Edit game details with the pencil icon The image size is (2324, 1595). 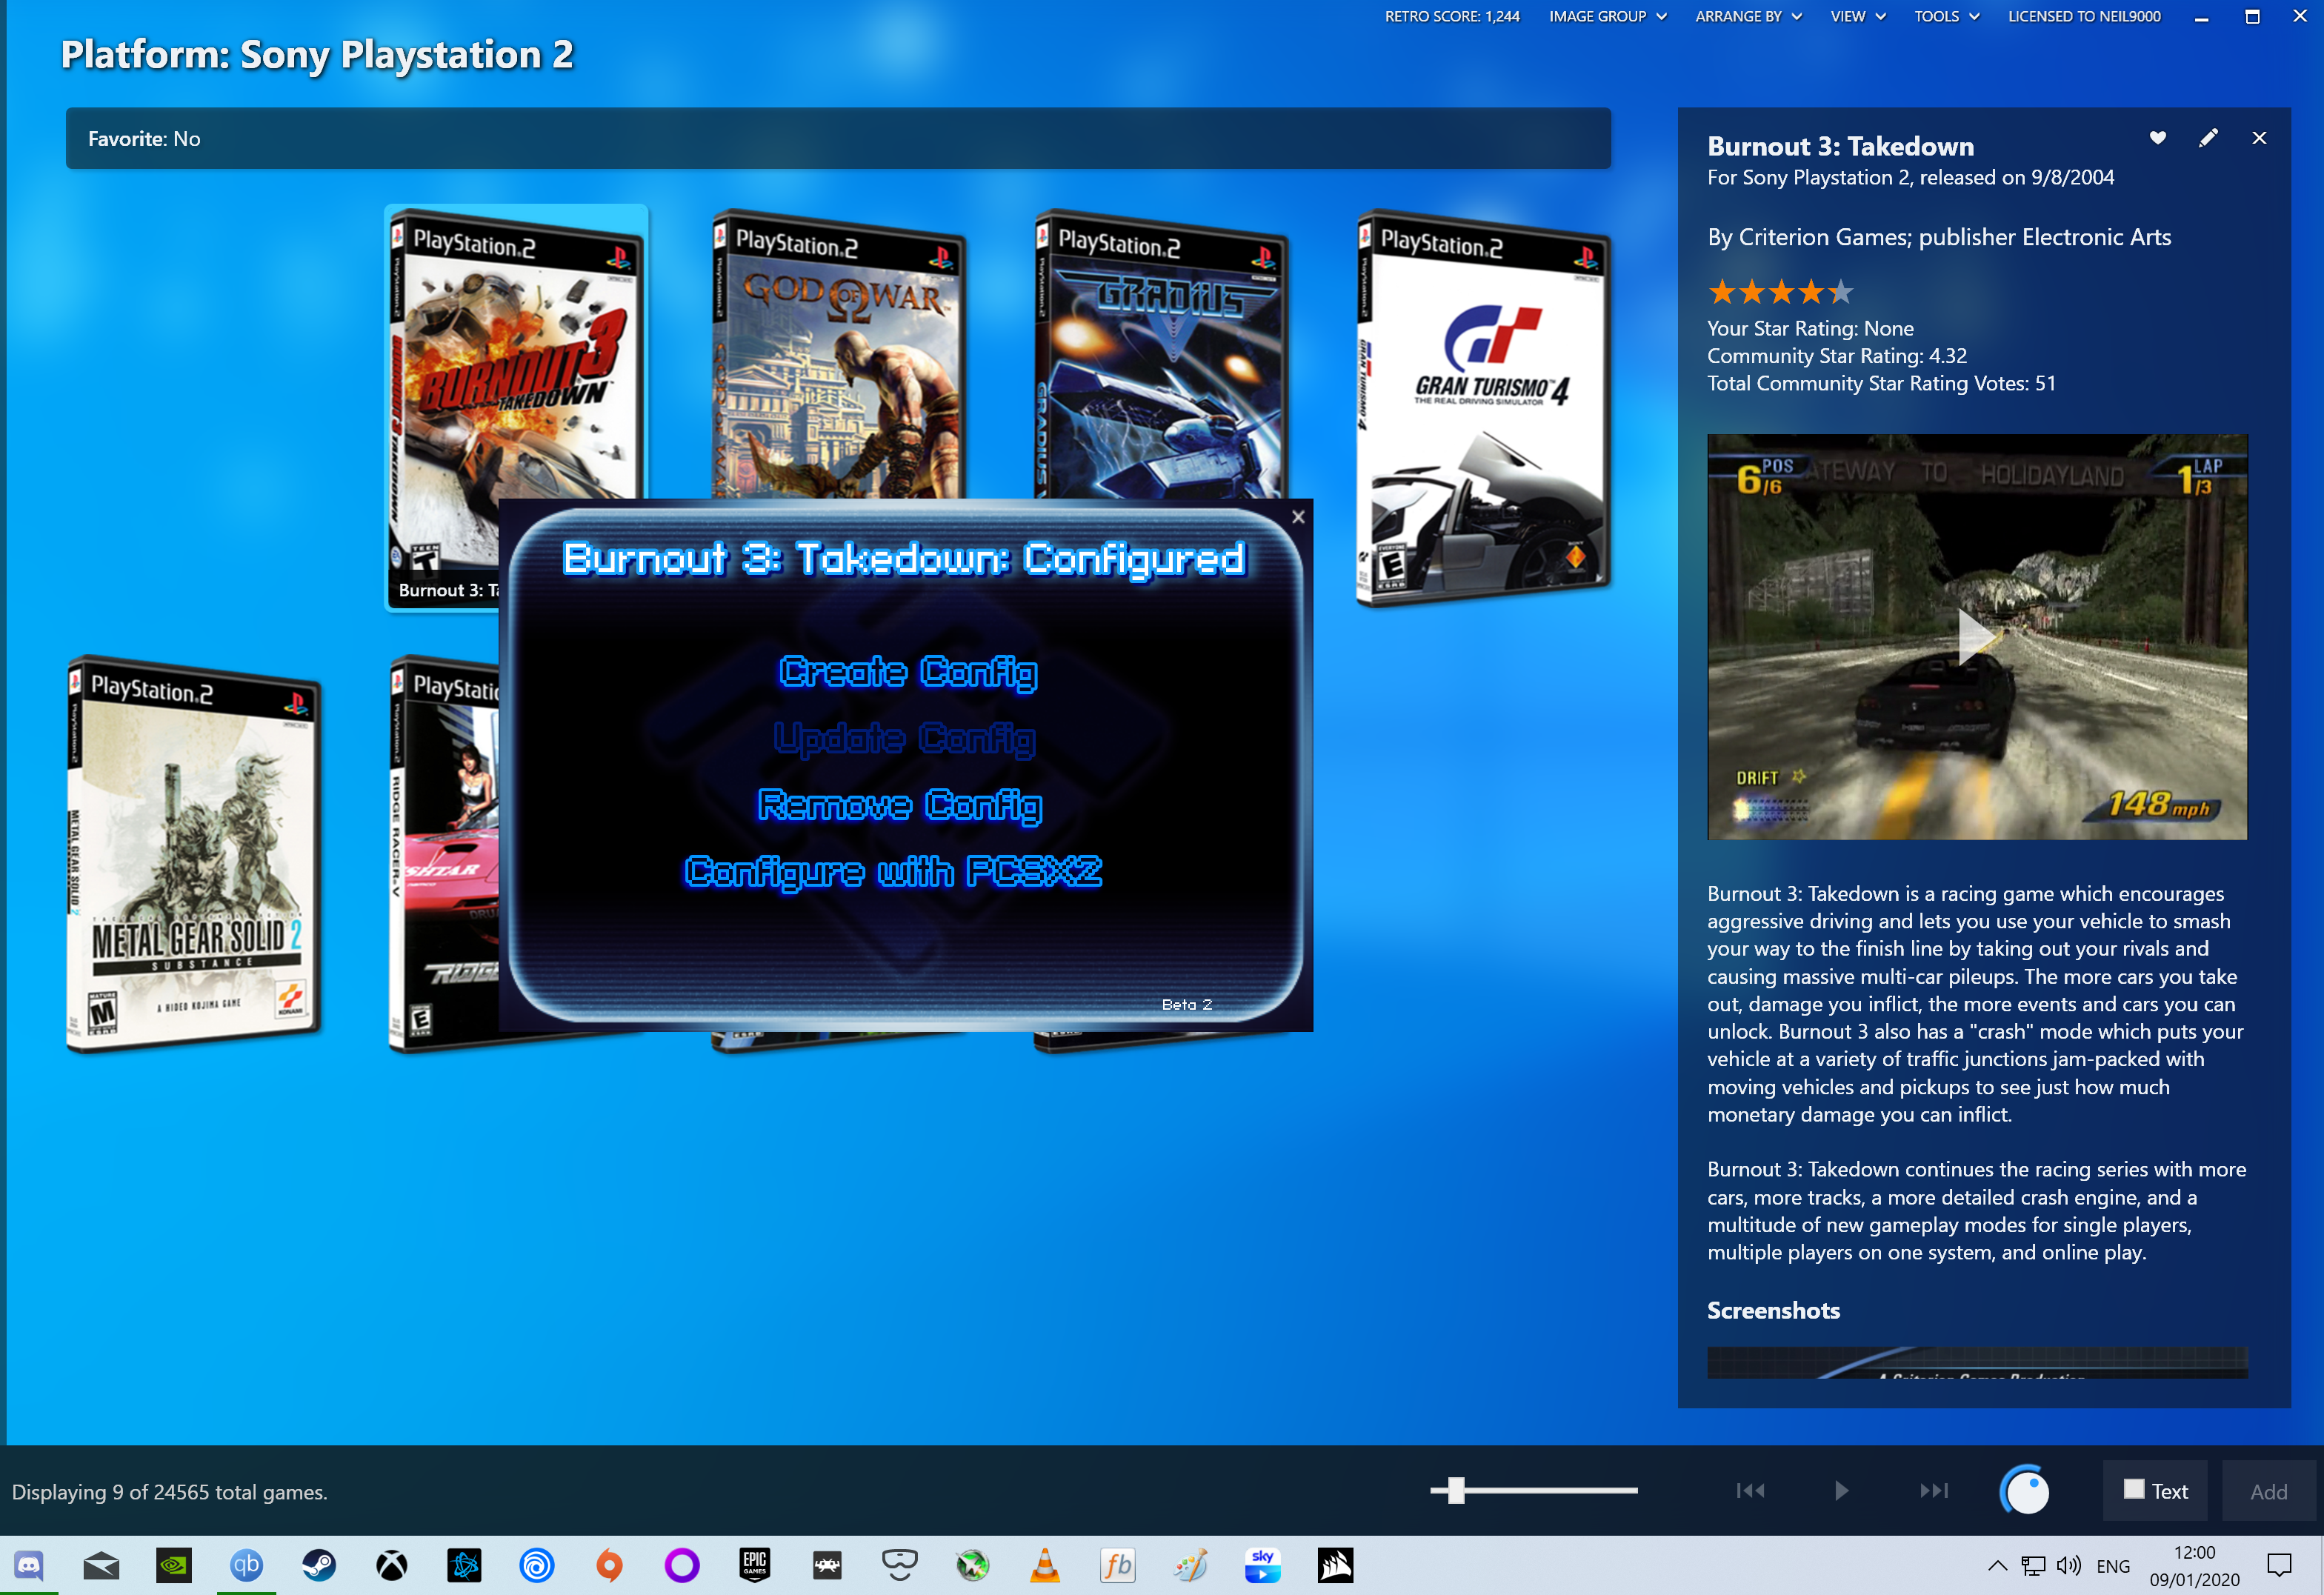coord(2208,138)
